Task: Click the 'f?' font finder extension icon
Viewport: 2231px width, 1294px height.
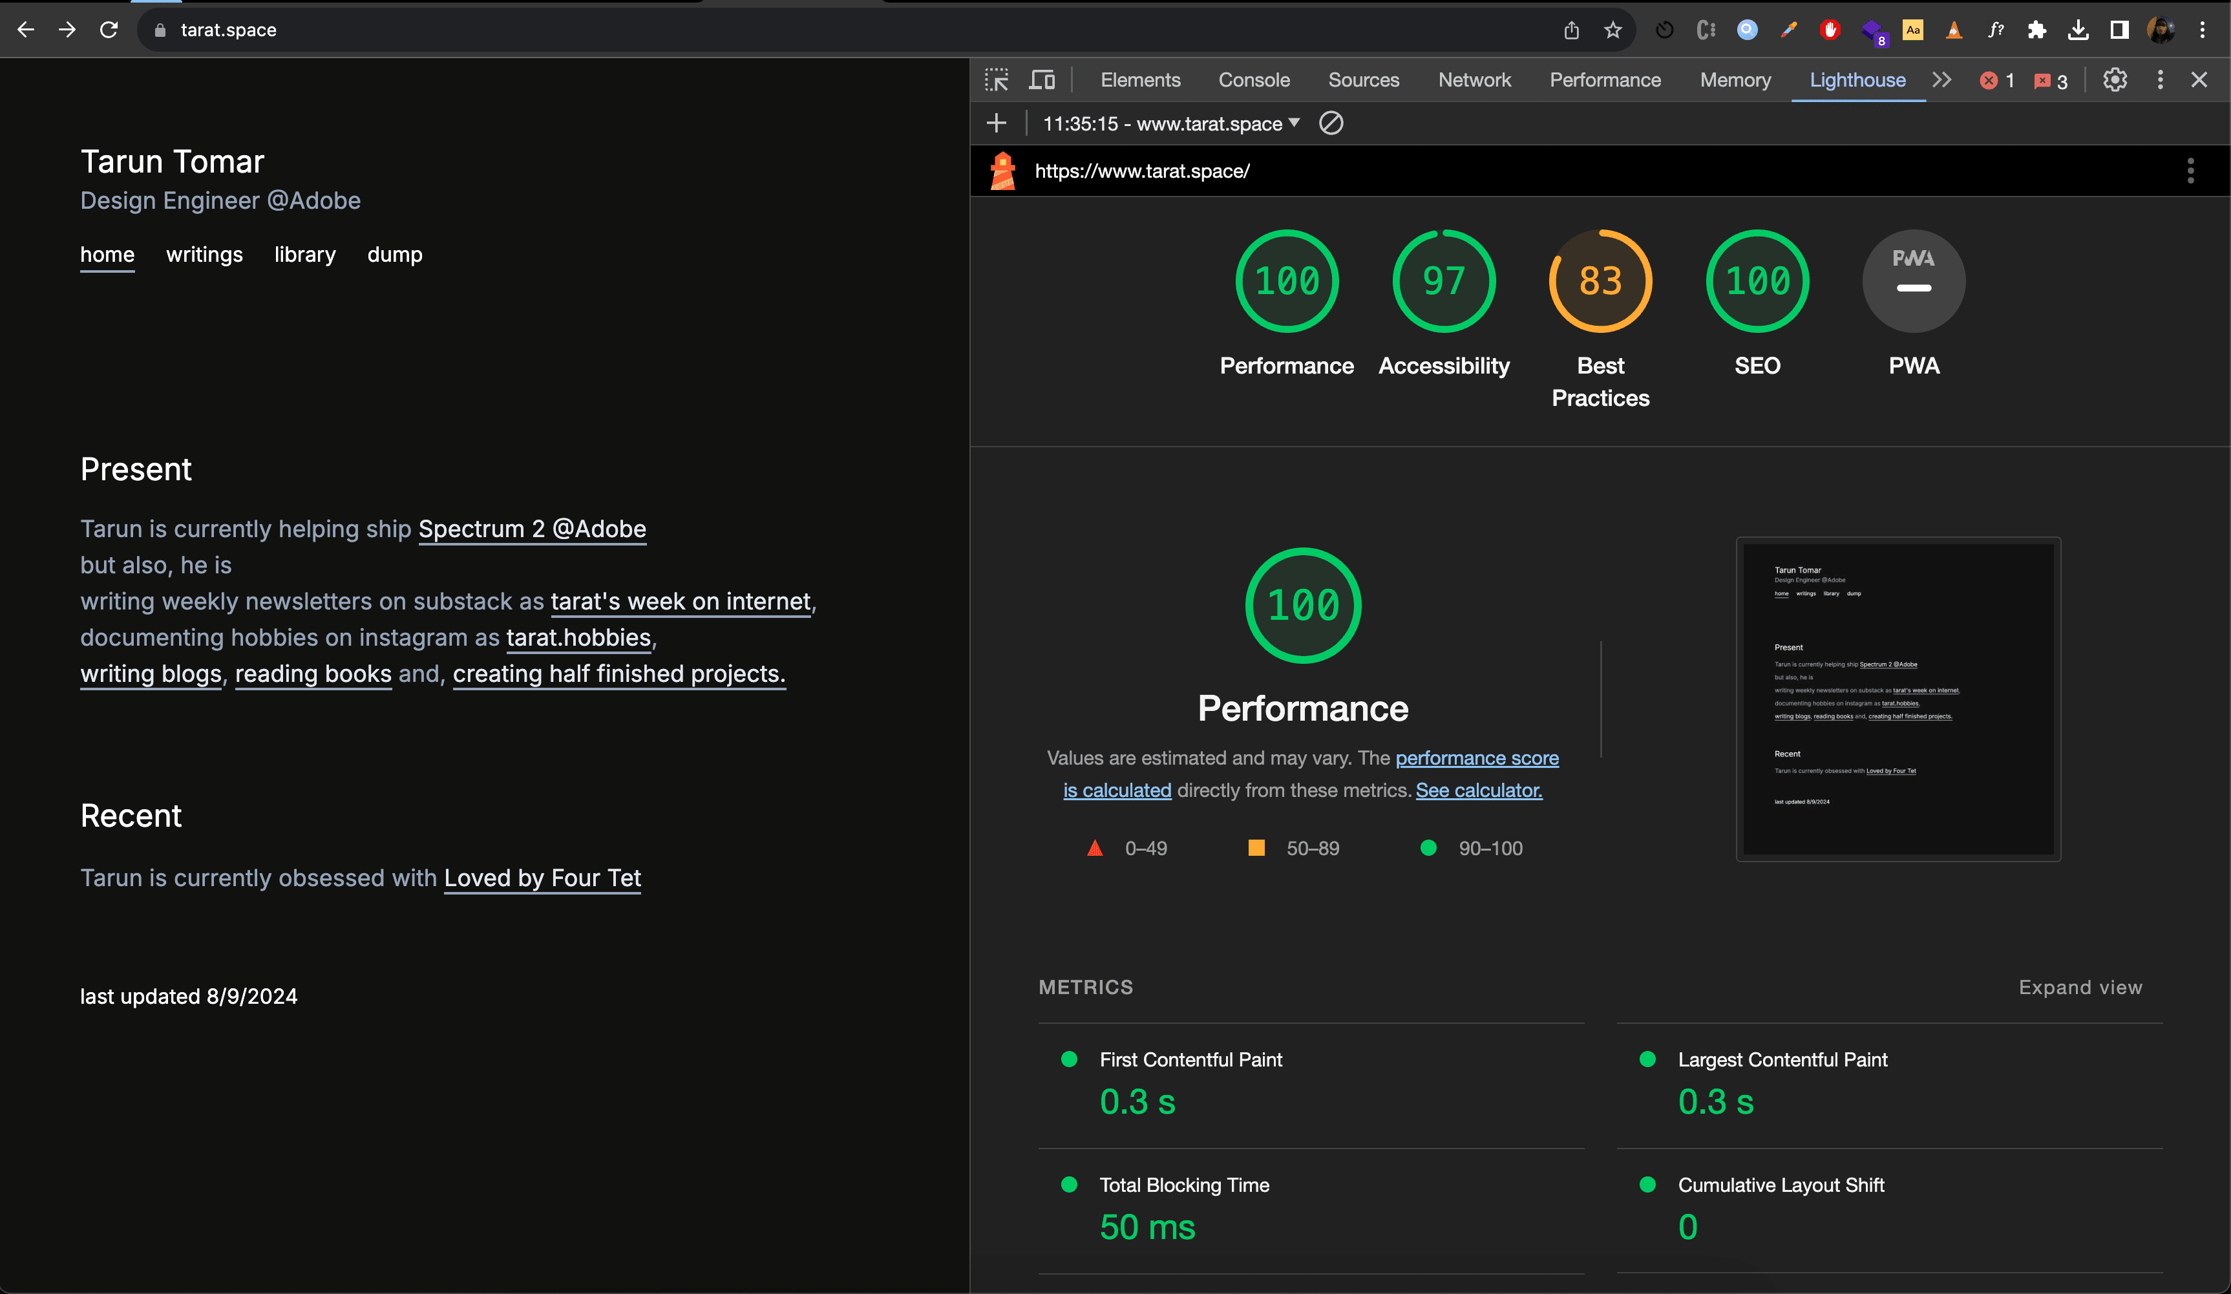Action: point(1996,30)
